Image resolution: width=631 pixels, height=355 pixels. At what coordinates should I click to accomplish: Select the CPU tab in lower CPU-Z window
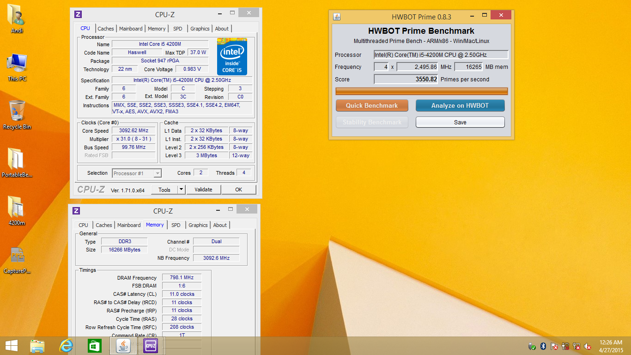(84, 225)
